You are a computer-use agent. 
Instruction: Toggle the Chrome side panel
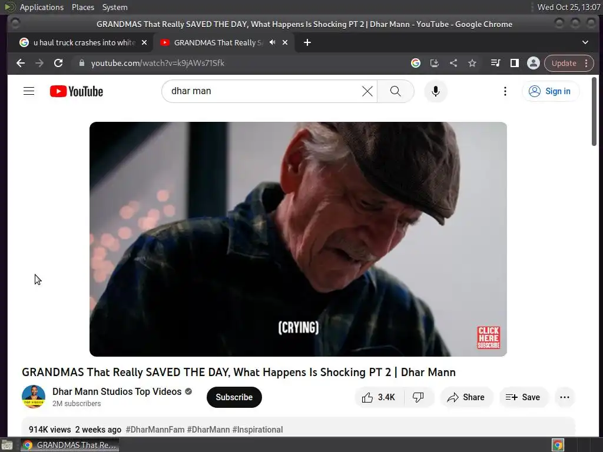pos(515,63)
